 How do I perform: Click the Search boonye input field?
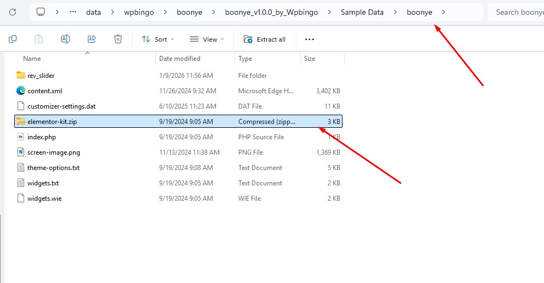515,12
